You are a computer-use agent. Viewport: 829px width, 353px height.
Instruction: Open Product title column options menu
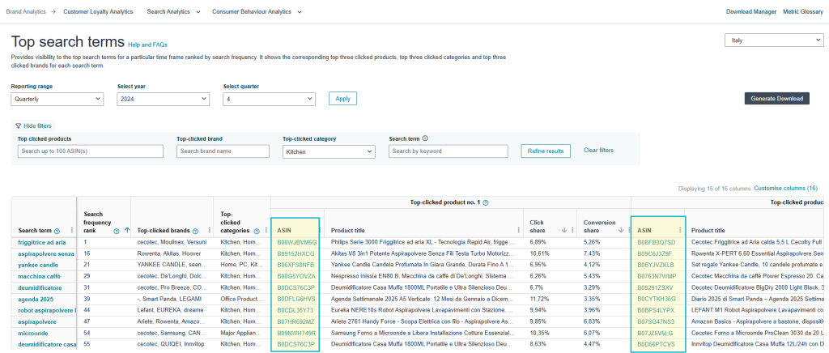(519, 230)
